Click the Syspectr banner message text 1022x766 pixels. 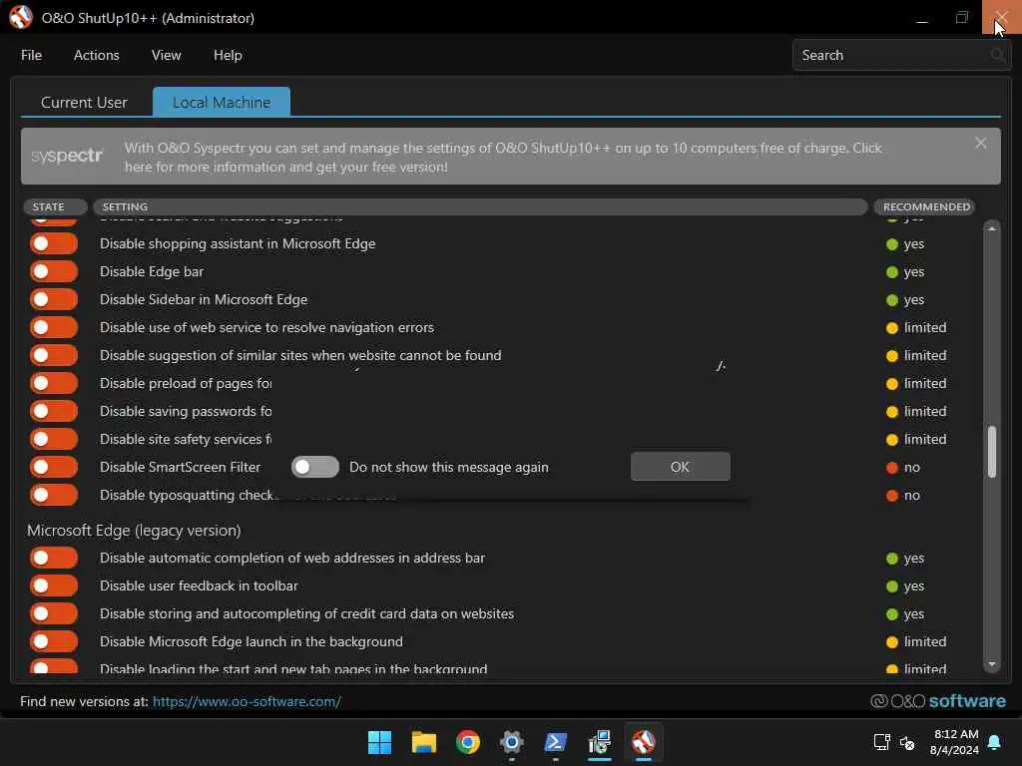tap(503, 157)
